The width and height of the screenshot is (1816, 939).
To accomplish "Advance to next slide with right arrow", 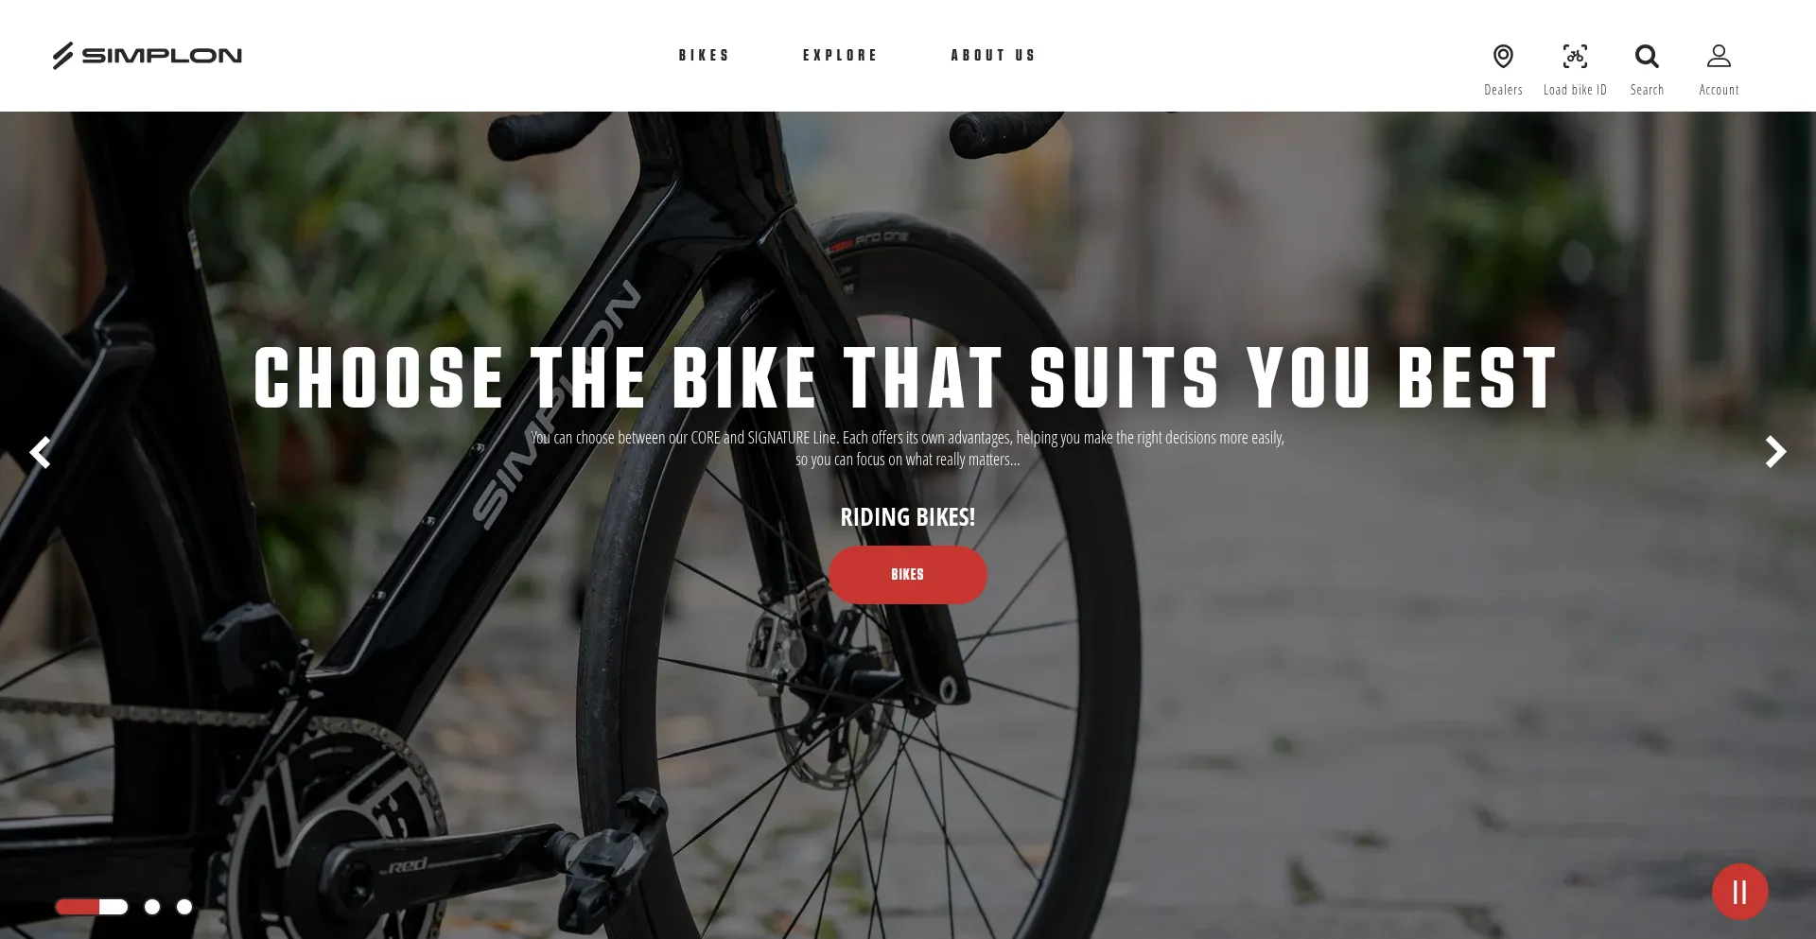I will [1775, 452].
